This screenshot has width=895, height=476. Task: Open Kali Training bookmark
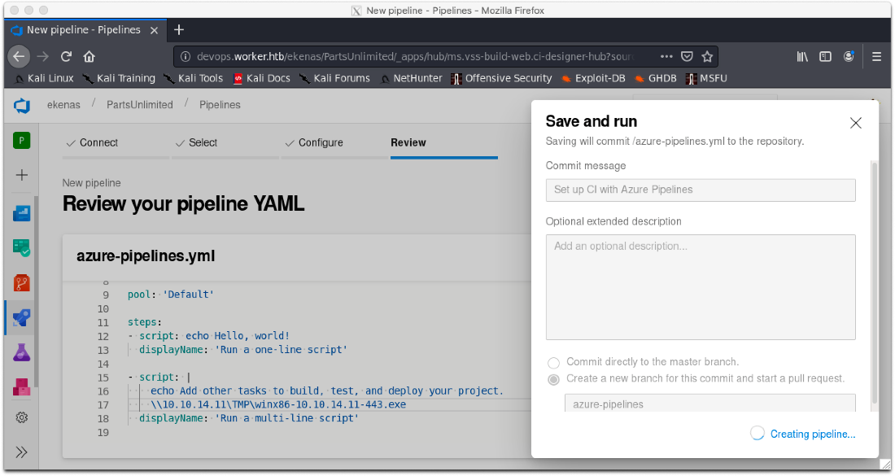point(120,78)
